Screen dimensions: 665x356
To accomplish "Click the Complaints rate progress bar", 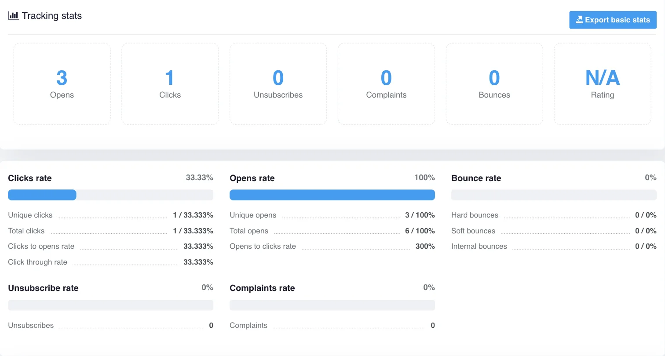I will coord(332,305).
